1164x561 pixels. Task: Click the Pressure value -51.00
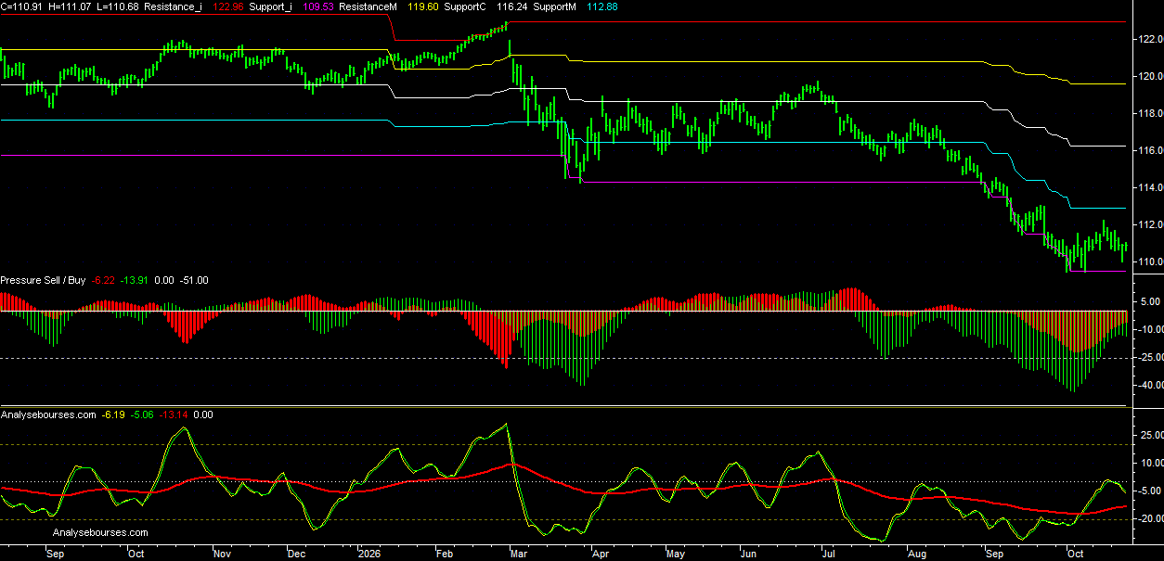click(x=194, y=280)
